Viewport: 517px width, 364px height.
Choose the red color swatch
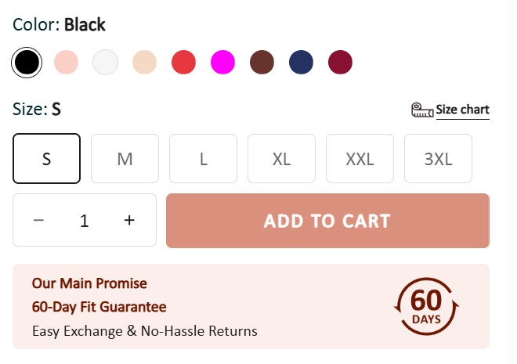pyautogui.click(x=183, y=62)
